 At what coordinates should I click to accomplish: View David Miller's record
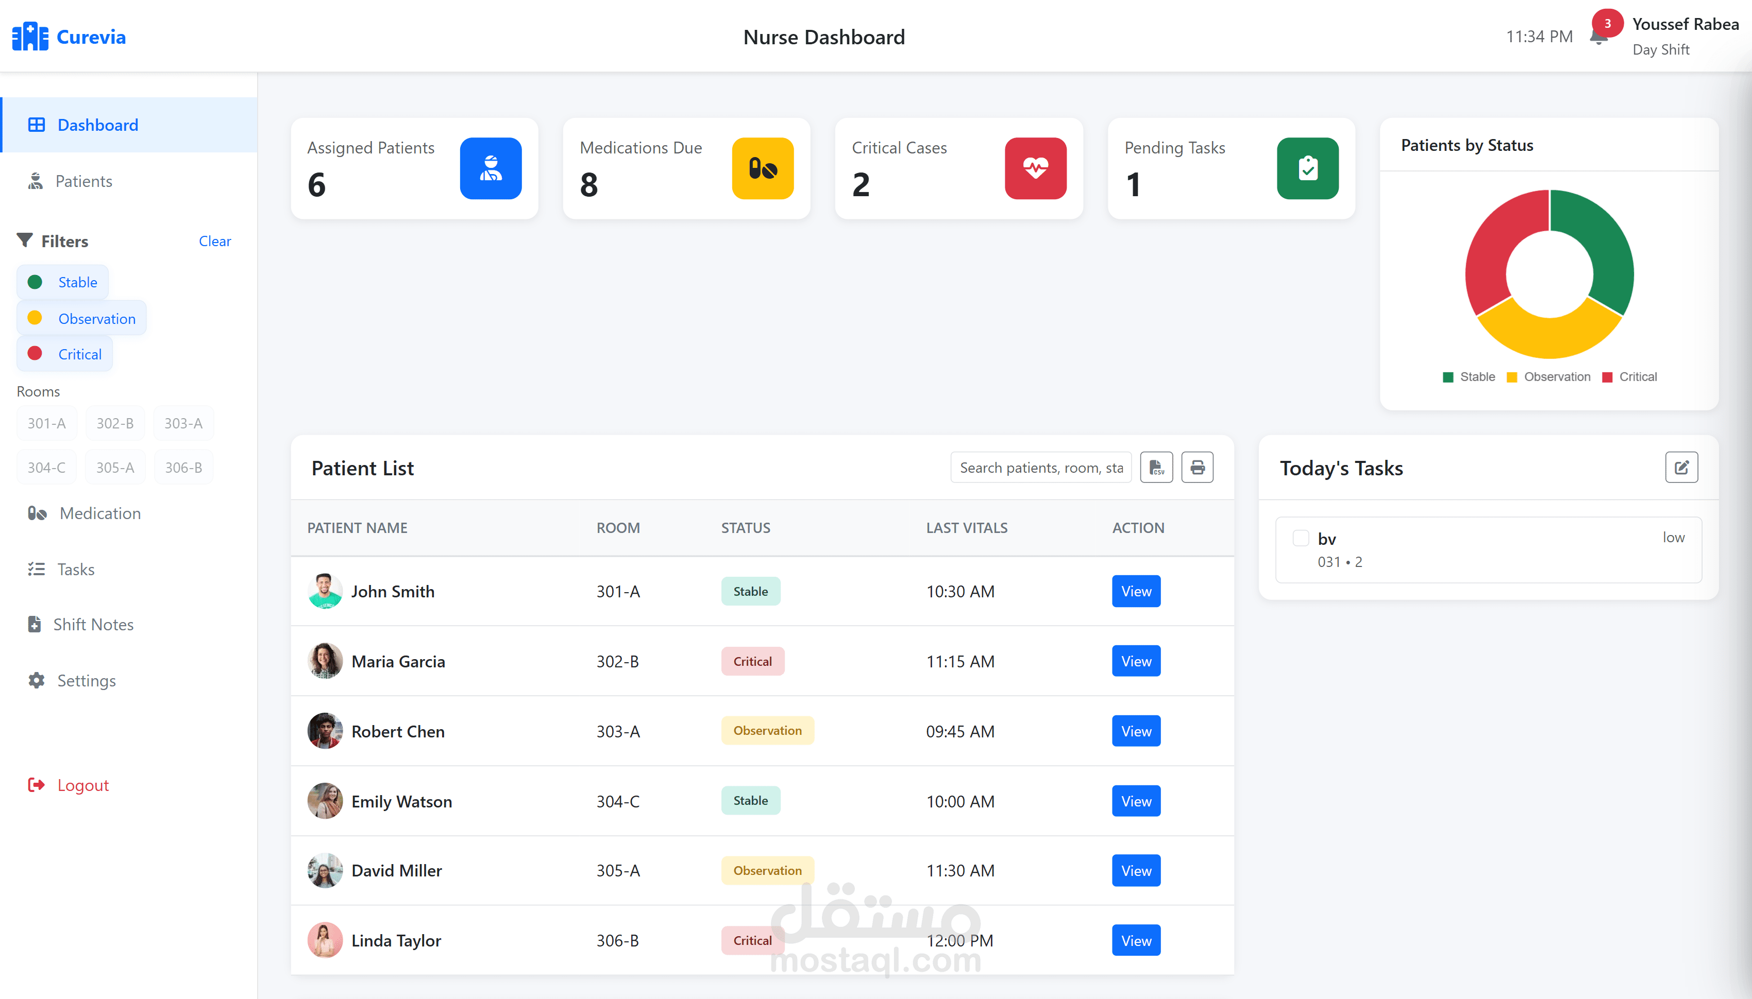[1136, 870]
